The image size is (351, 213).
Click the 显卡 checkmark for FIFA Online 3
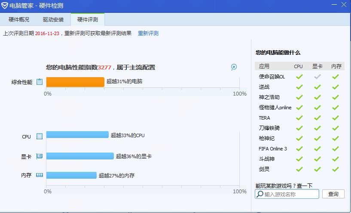(317, 149)
